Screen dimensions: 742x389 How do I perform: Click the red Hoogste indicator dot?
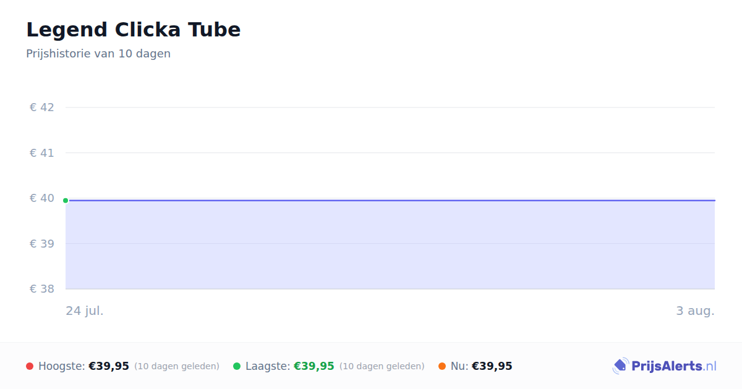pos(30,366)
